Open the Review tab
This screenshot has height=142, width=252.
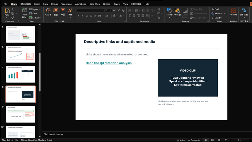coord(117,4)
